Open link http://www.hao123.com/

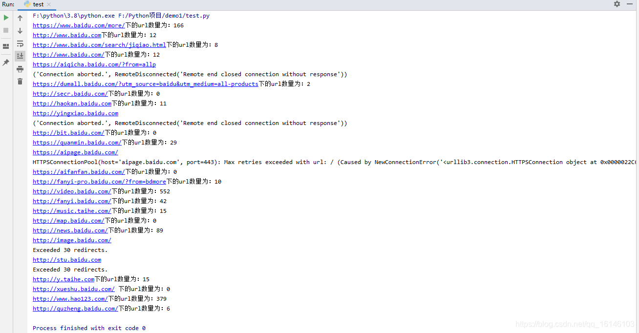pyautogui.click(x=70, y=299)
